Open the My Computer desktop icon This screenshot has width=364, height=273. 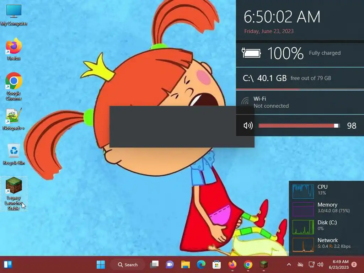14,15
